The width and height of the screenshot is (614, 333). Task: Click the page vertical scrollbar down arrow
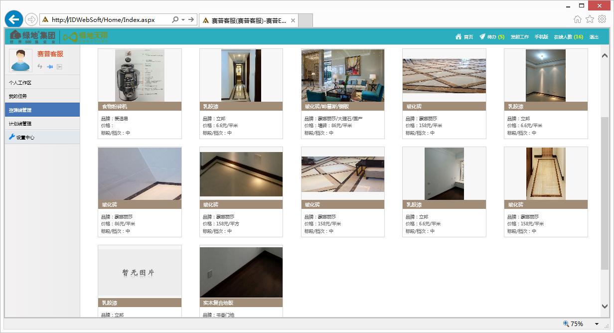point(605,307)
